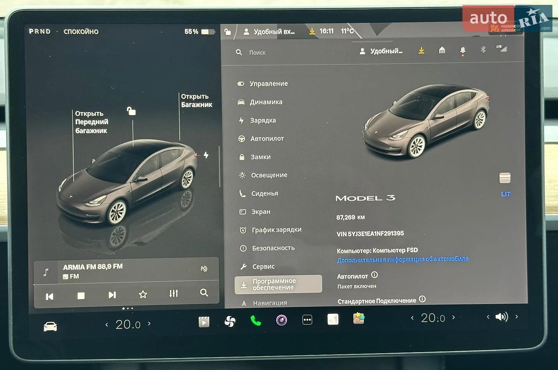The image size is (558, 370).
Task: Skip to next radio station
Action: [112, 295]
